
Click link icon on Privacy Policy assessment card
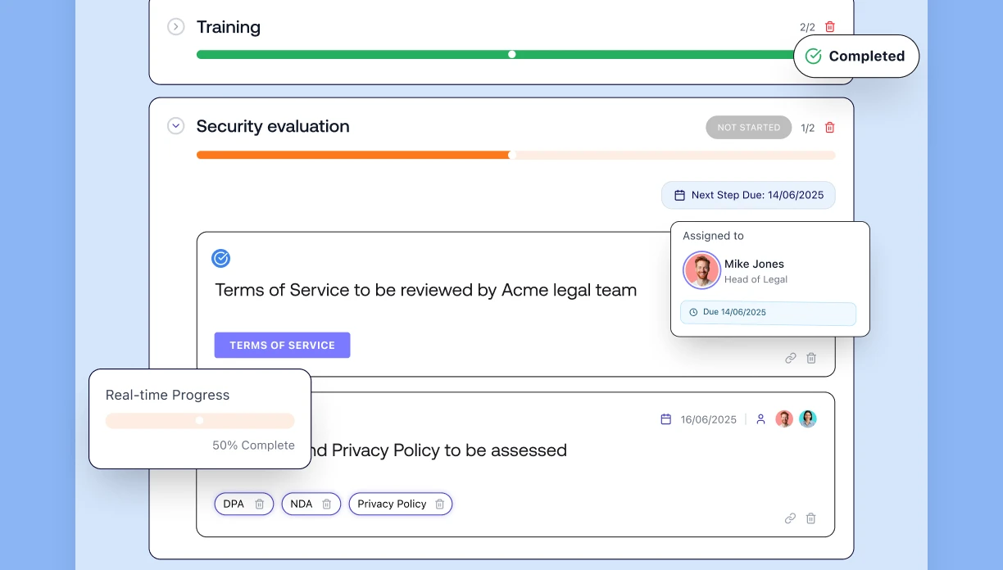pyautogui.click(x=791, y=518)
